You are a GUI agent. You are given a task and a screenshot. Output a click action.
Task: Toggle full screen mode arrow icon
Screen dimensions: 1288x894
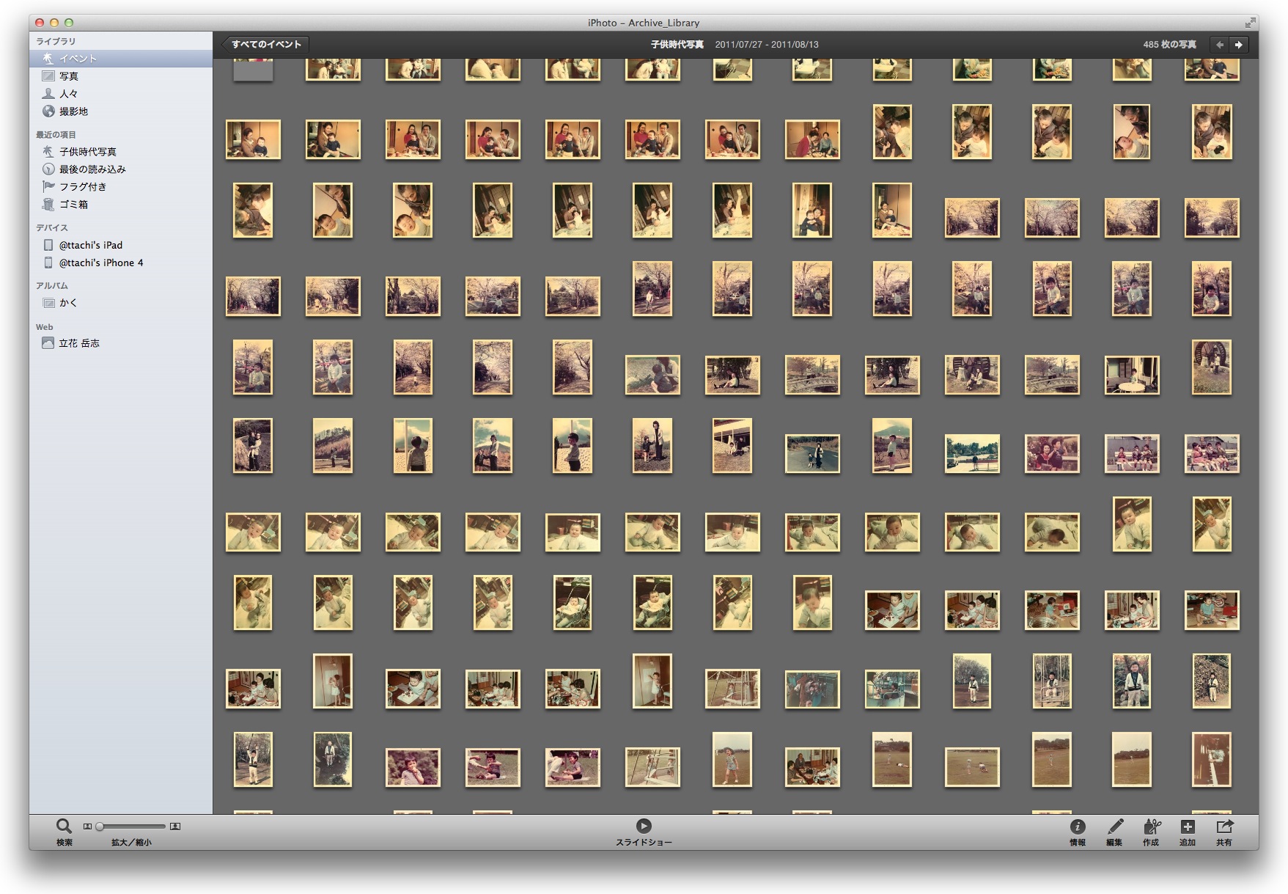point(1250,23)
